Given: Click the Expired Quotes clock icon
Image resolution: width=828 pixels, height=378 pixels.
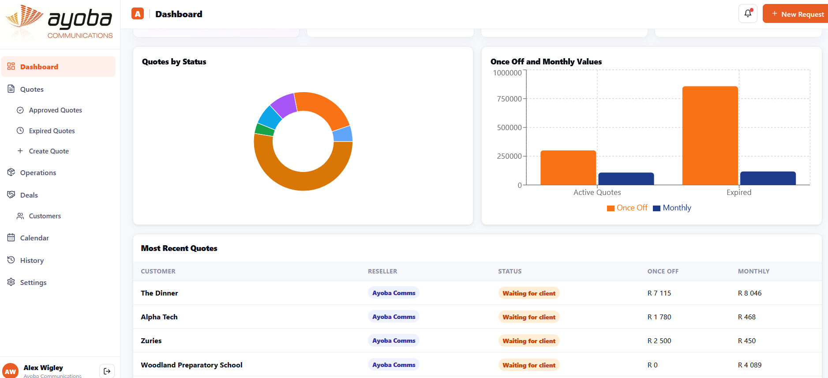Looking at the screenshot, I should click(20, 131).
